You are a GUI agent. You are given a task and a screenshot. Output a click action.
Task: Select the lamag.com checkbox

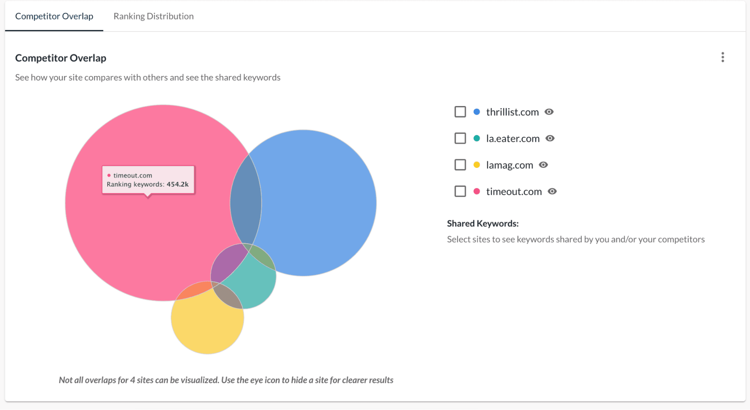(x=460, y=165)
